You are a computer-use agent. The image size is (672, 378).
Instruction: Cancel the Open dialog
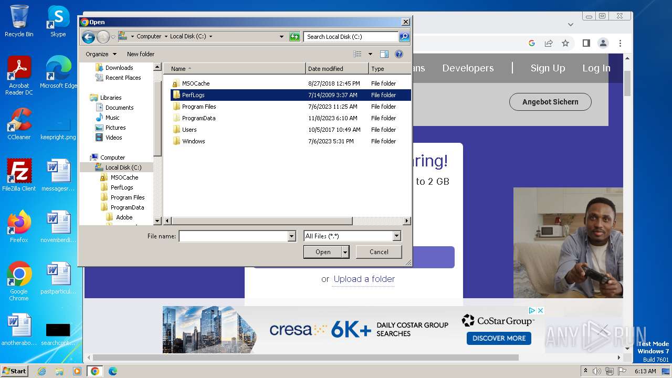tap(379, 252)
